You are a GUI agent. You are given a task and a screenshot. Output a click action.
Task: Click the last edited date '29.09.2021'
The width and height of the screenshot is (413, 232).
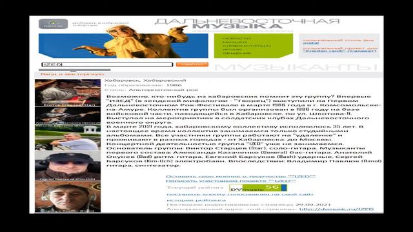[x=313, y=205]
